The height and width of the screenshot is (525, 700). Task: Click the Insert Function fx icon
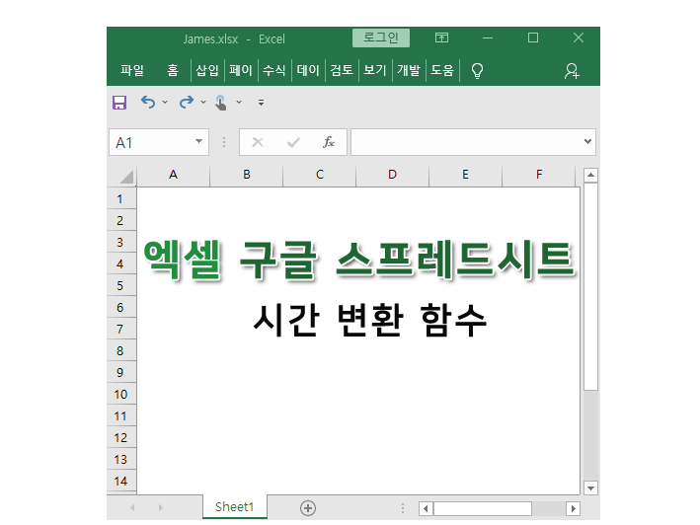coord(329,142)
